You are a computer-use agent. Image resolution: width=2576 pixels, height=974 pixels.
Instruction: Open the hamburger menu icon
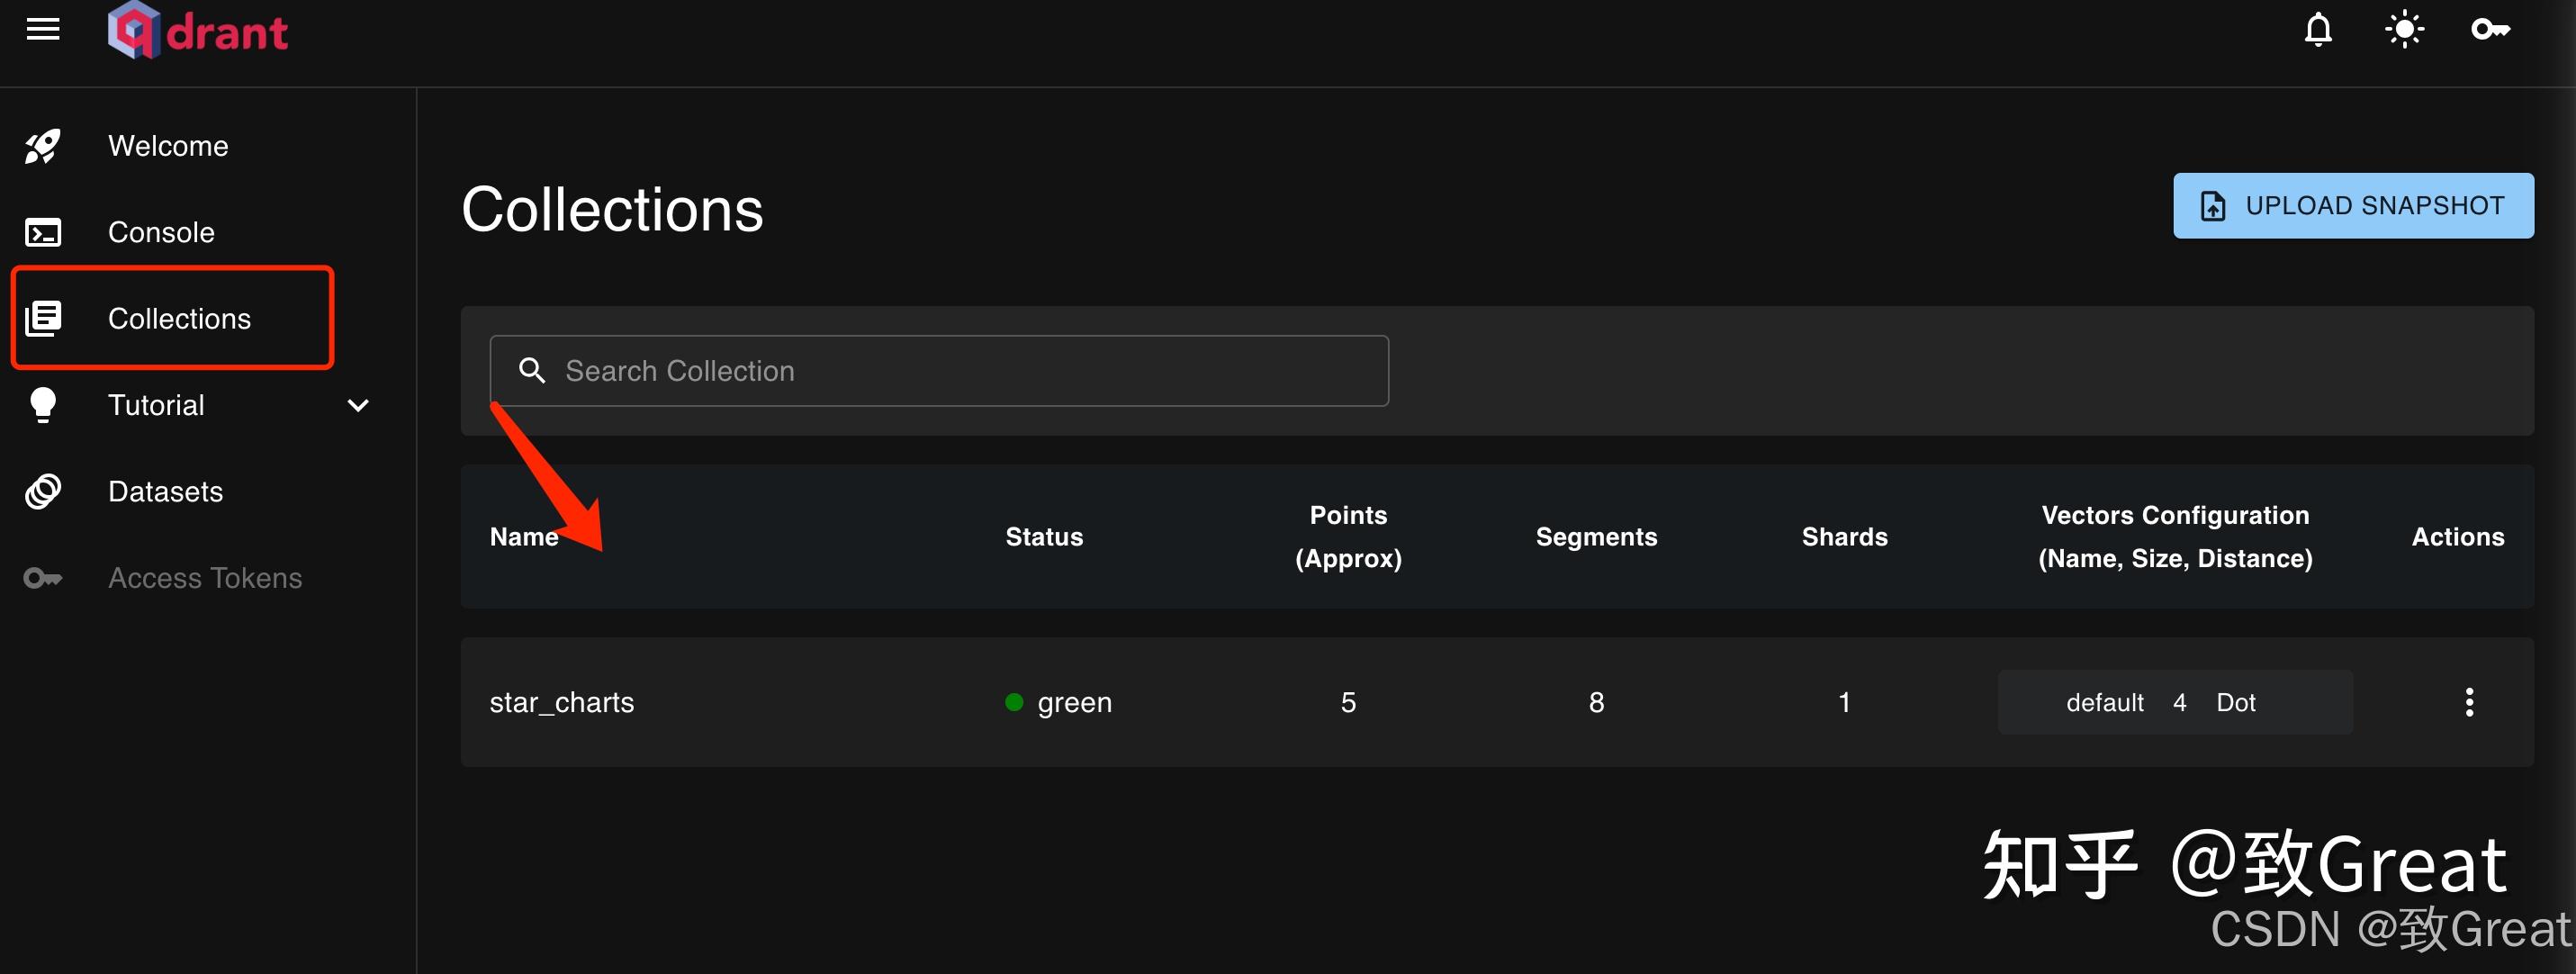(43, 30)
